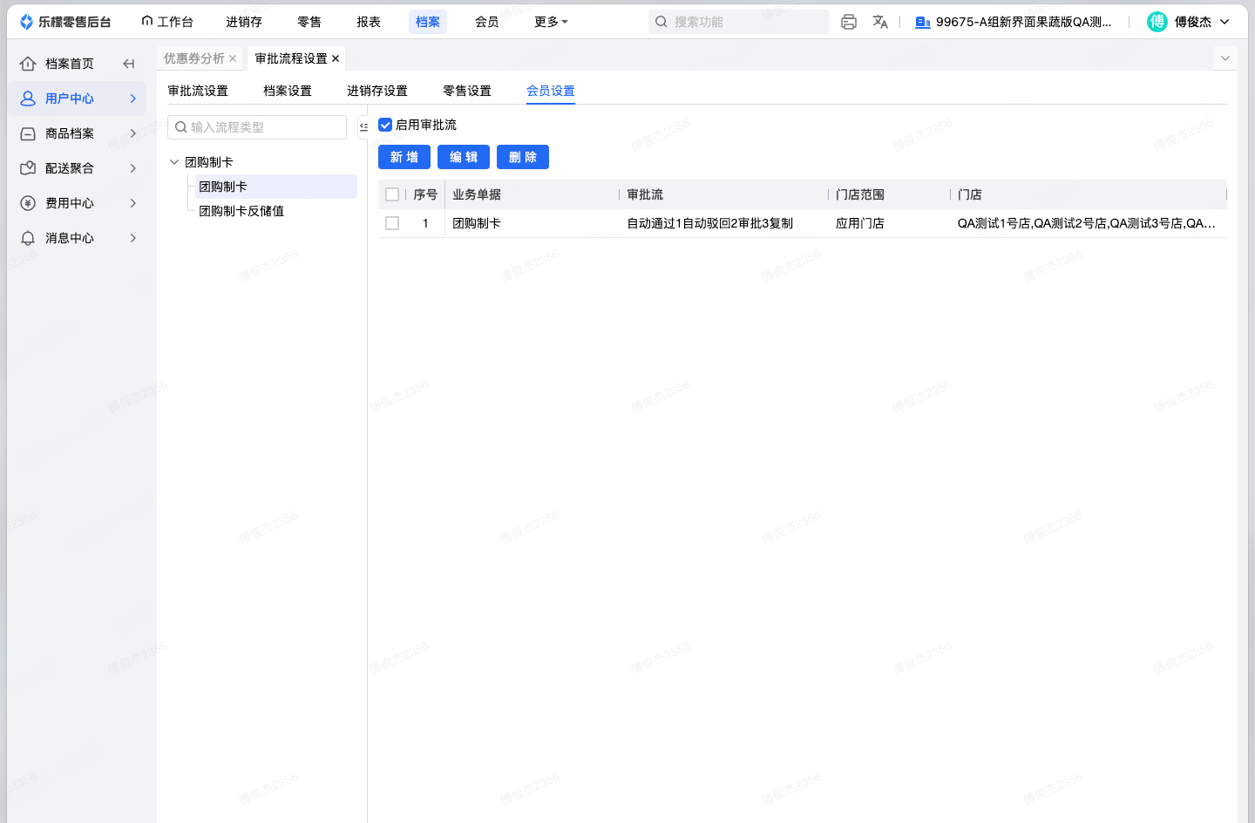Click the 删除 button
The height and width of the screenshot is (823, 1255).
pos(523,157)
